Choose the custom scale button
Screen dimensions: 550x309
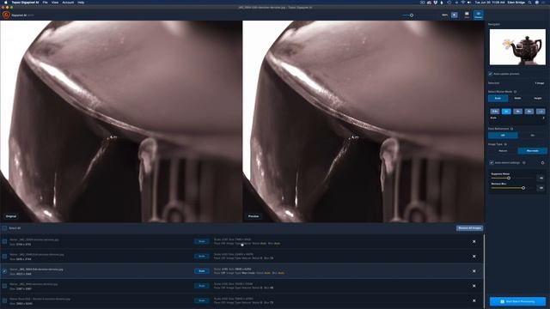pyautogui.click(x=541, y=112)
